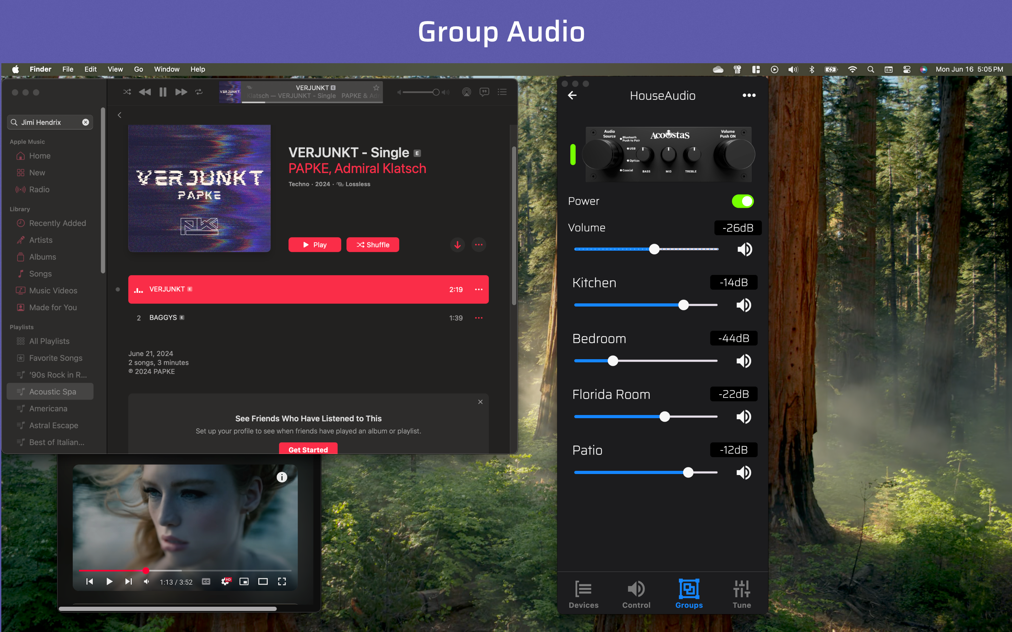Click the Shuffle album button
The image size is (1012, 632).
coord(372,245)
